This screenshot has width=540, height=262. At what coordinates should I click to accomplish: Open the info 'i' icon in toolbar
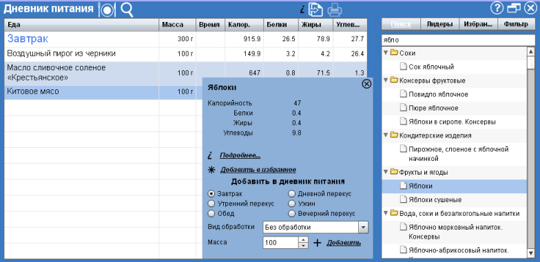(x=302, y=10)
